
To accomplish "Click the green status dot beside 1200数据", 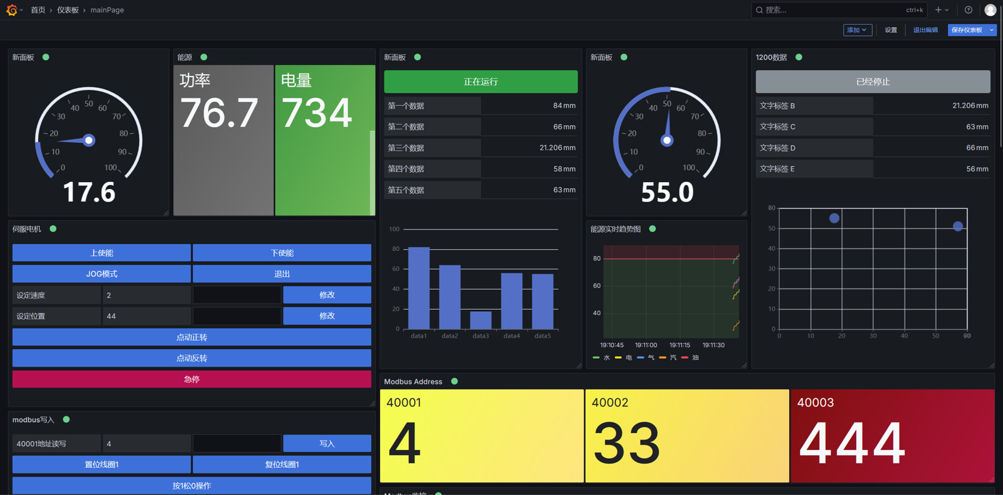I will [x=799, y=57].
